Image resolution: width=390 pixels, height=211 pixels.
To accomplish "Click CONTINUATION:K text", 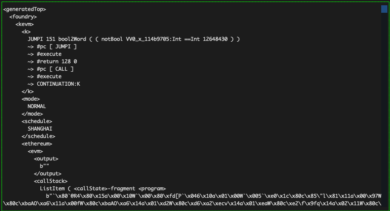I will tap(58, 84).
